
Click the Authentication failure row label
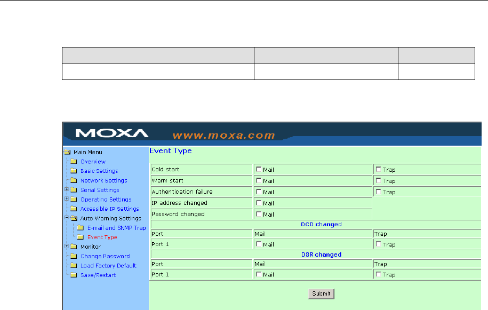click(182, 192)
